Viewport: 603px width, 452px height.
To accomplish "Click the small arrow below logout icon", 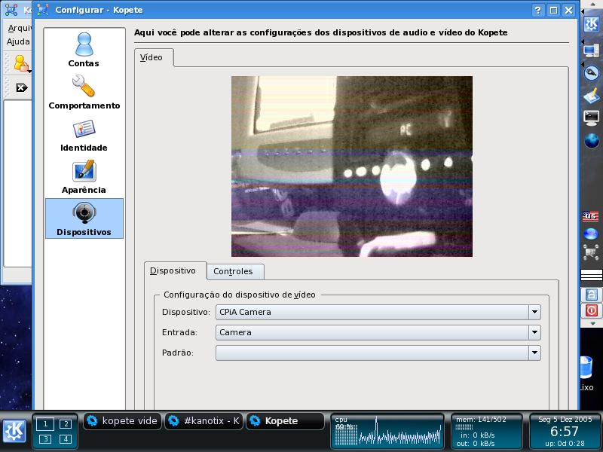I will (x=592, y=323).
